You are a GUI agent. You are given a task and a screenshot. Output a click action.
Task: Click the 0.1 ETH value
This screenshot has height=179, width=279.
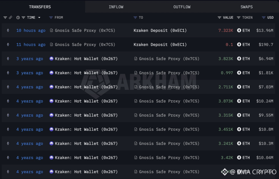[x=229, y=45]
